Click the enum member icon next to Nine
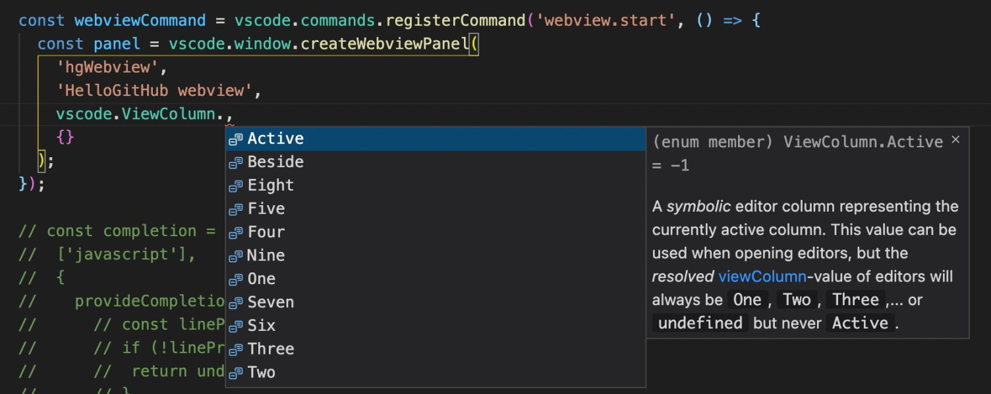 tap(235, 255)
